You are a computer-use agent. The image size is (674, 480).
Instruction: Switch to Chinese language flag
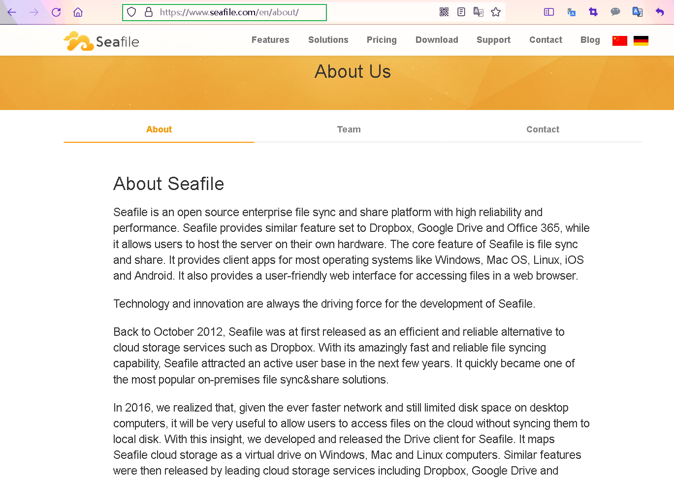coord(620,41)
